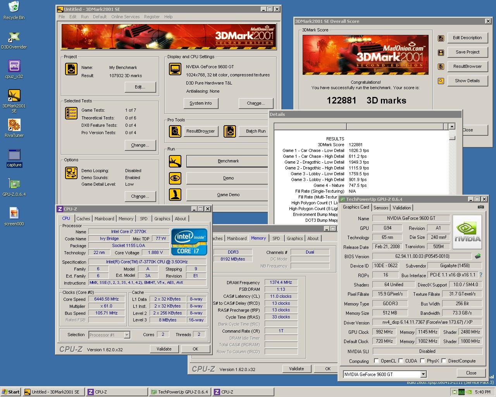Open the RivaTuner desktop shortcut
The image size is (496, 397).
pyautogui.click(x=14, y=128)
